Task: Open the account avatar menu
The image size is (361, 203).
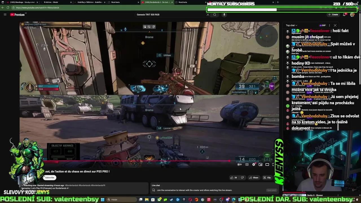Action: [x=352, y=14]
